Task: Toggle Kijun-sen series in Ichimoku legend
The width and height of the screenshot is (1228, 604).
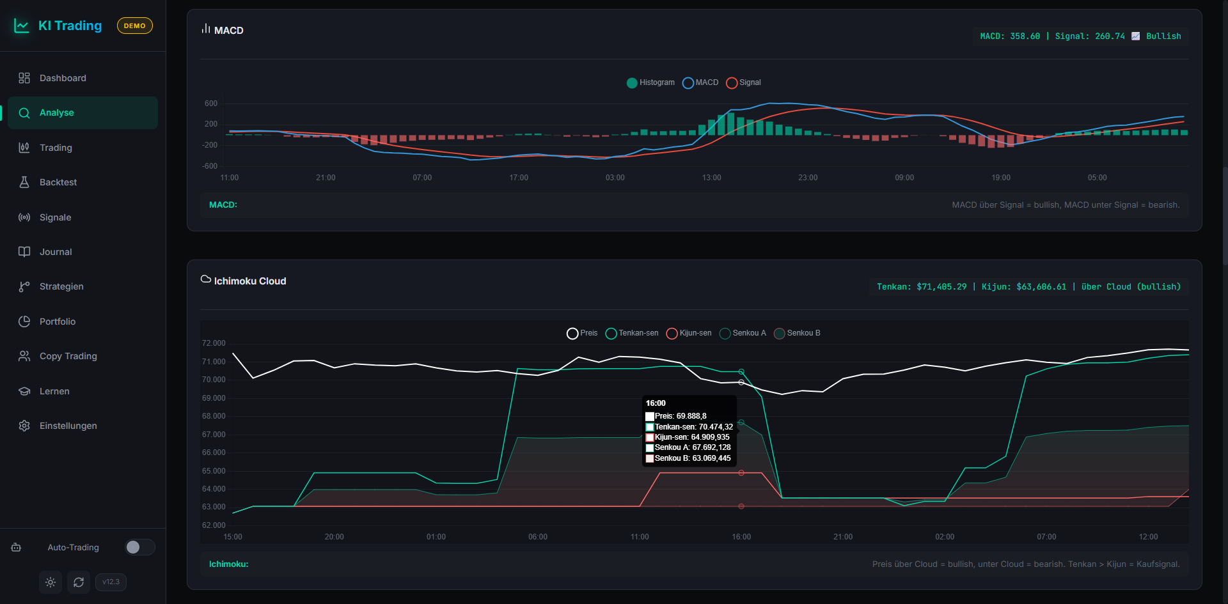Action: [x=689, y=333]
